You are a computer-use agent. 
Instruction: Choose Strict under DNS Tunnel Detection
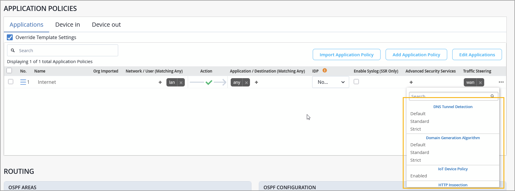(x=415, y=129)
